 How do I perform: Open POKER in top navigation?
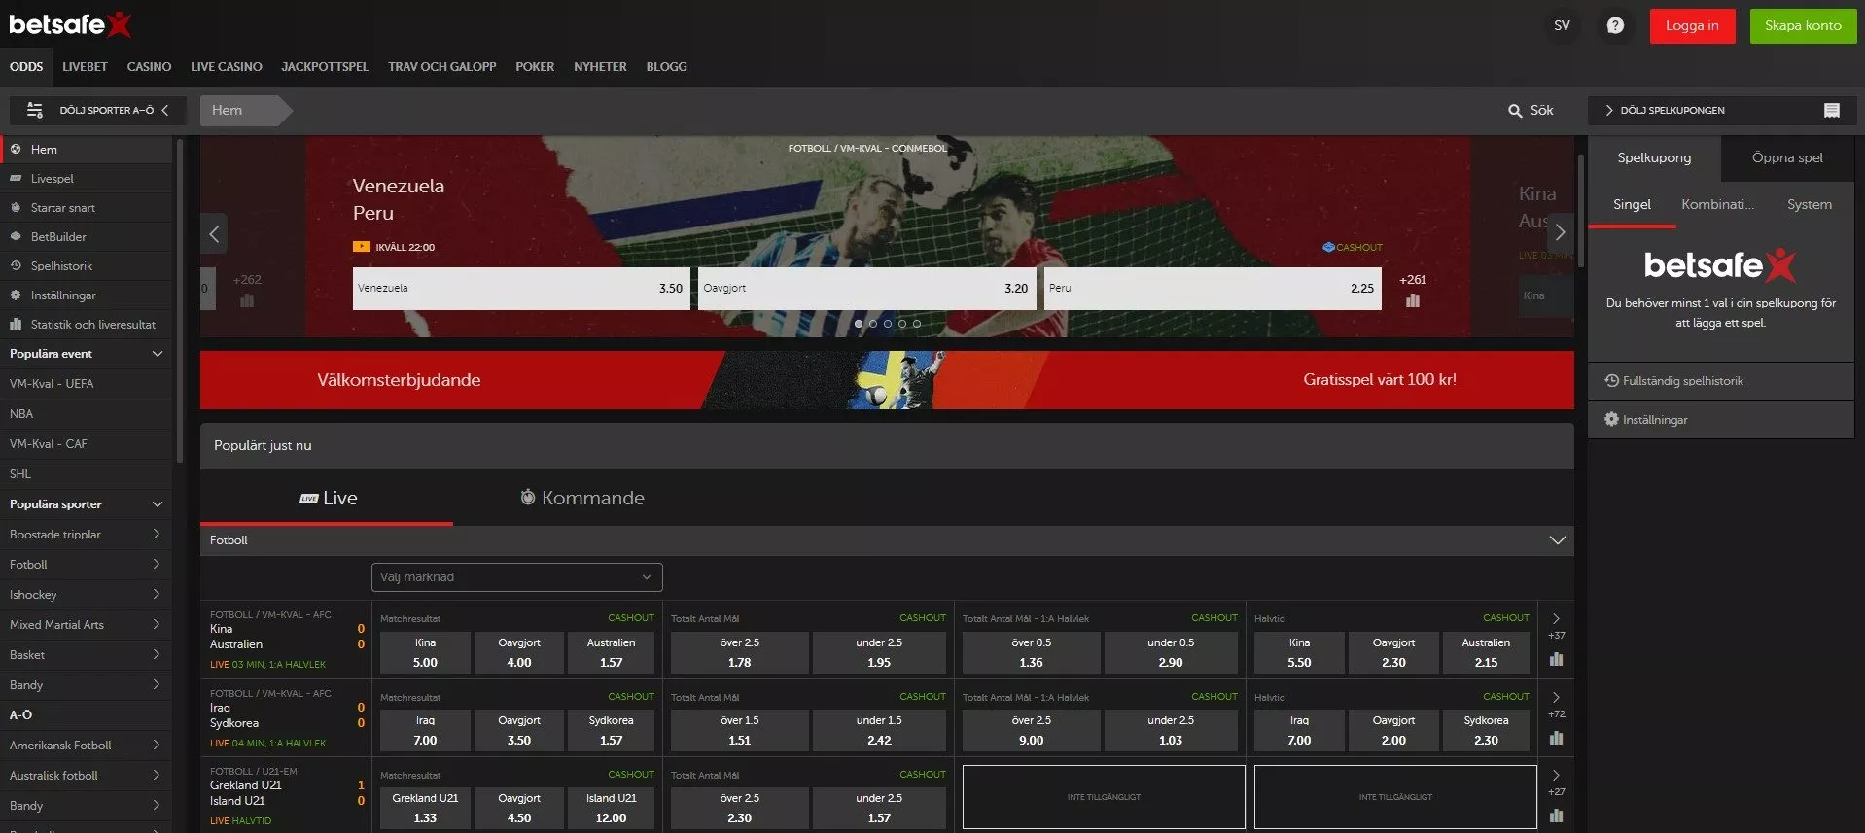pos(535,67)
